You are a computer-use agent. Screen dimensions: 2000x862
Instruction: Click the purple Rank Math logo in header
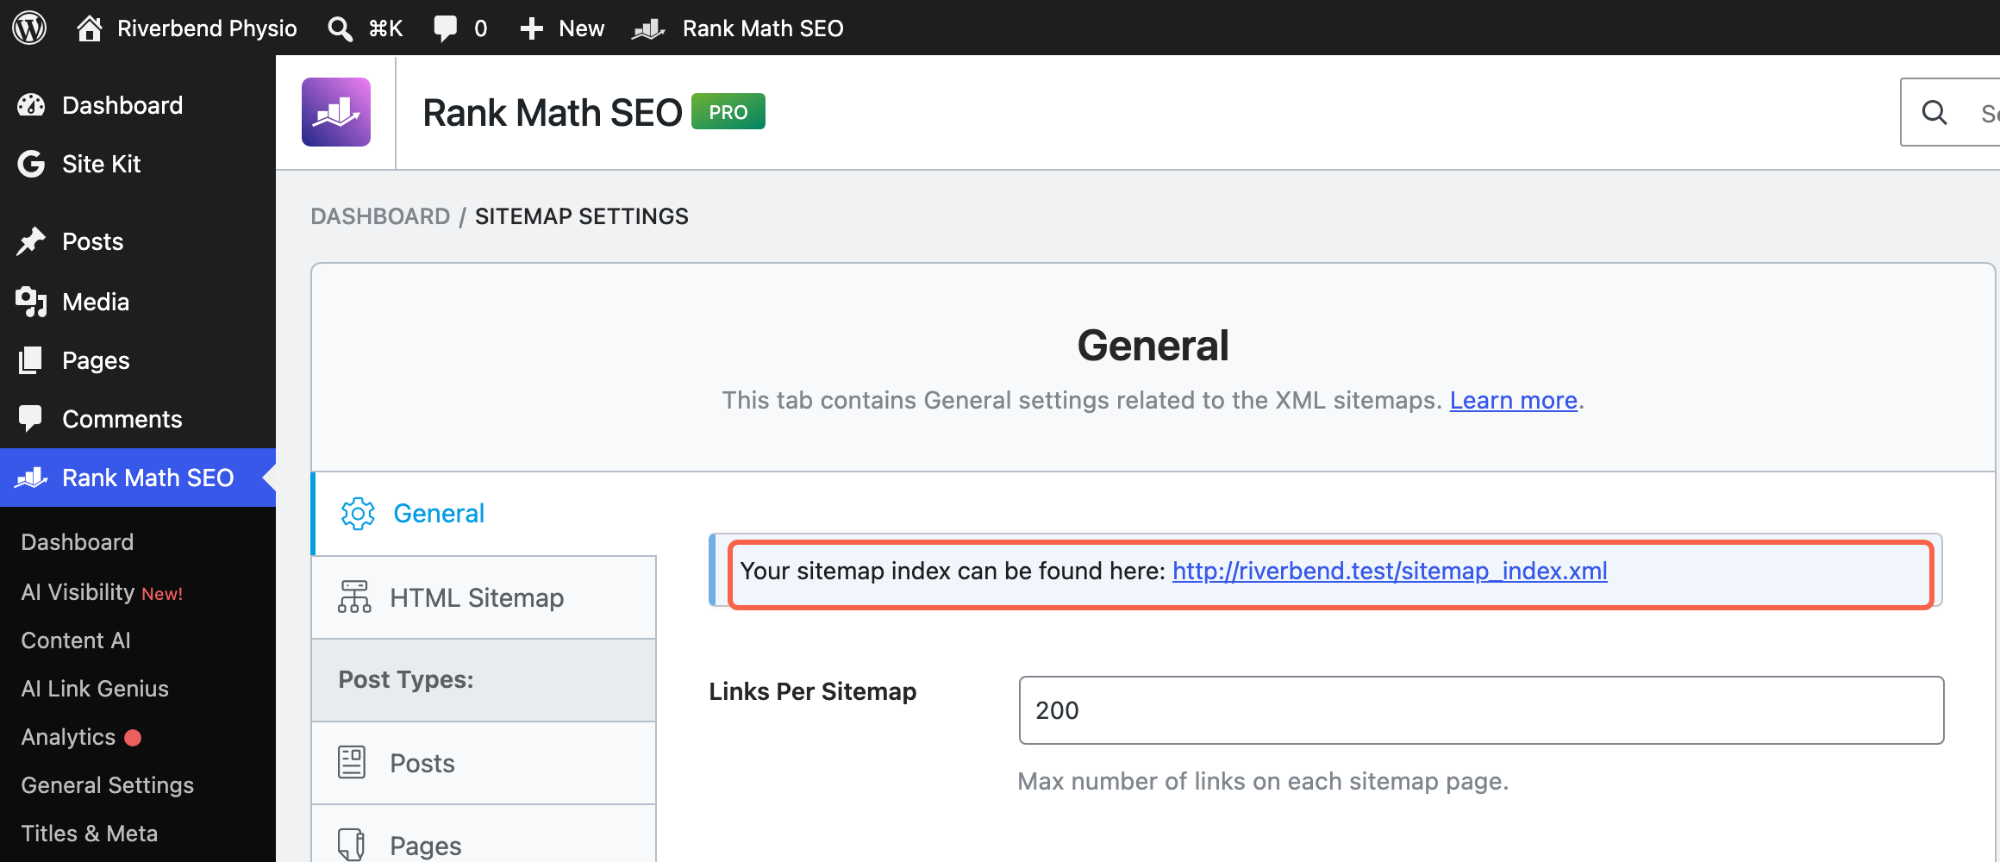coord(336,112)
